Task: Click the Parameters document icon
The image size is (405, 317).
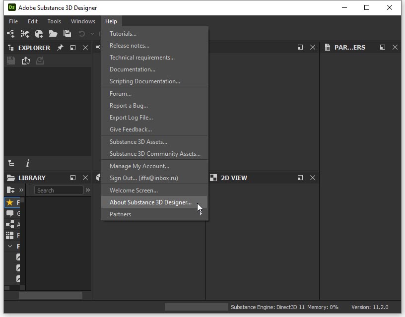Action: pos(328,47)
